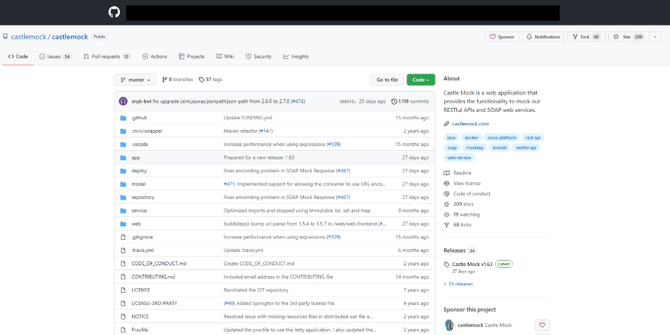Click the .mvn/wrapper folder icon
Image resolution: width=670 pixels, height=335 pixels.
click(123, 131)
